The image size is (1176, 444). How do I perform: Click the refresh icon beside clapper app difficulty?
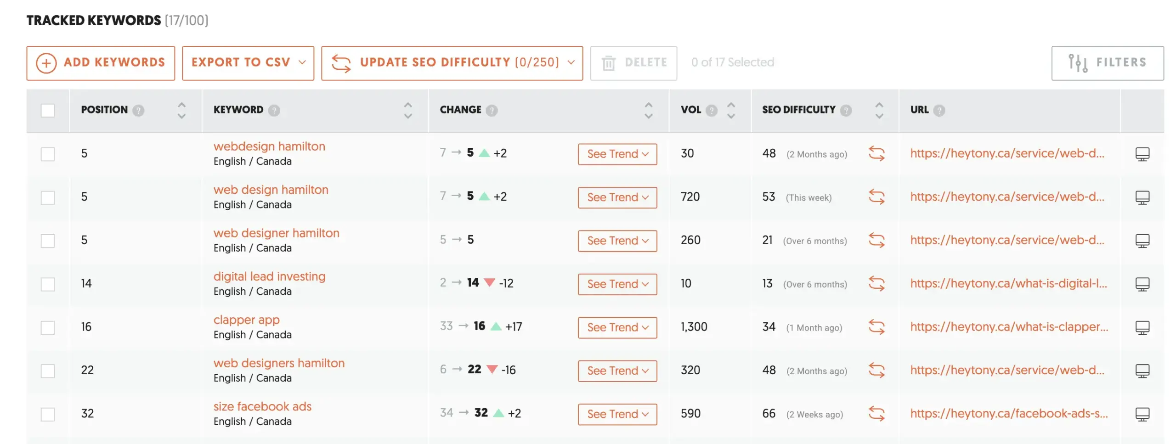tap(877, 327)
